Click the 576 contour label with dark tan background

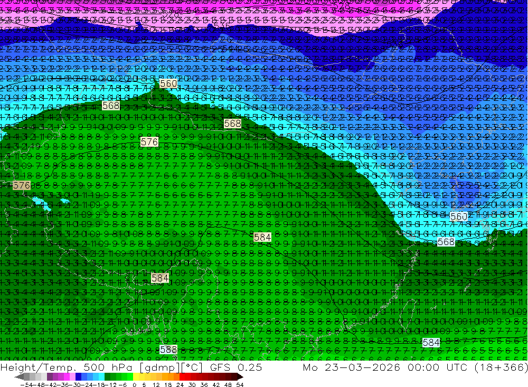coord(22,185)
